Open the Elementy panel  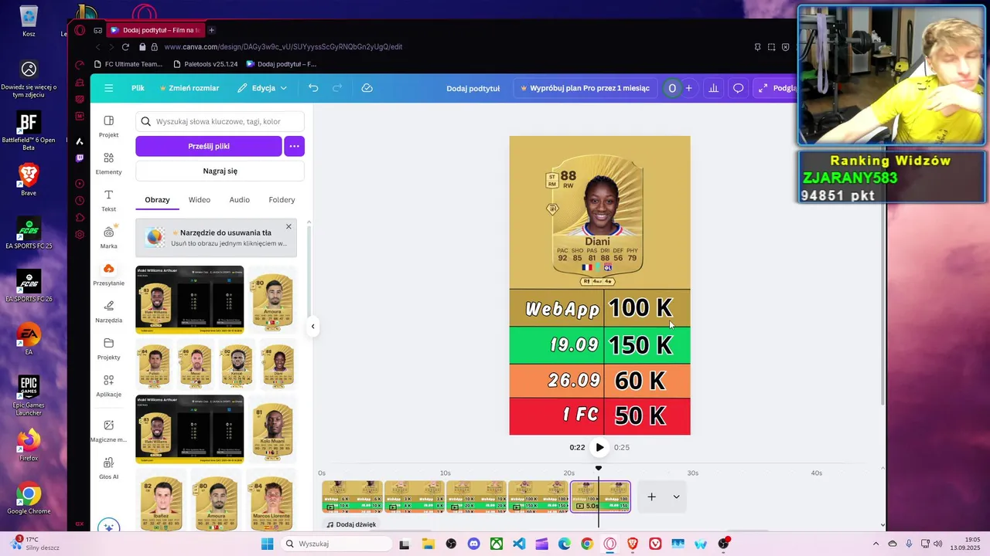[108, 163]
